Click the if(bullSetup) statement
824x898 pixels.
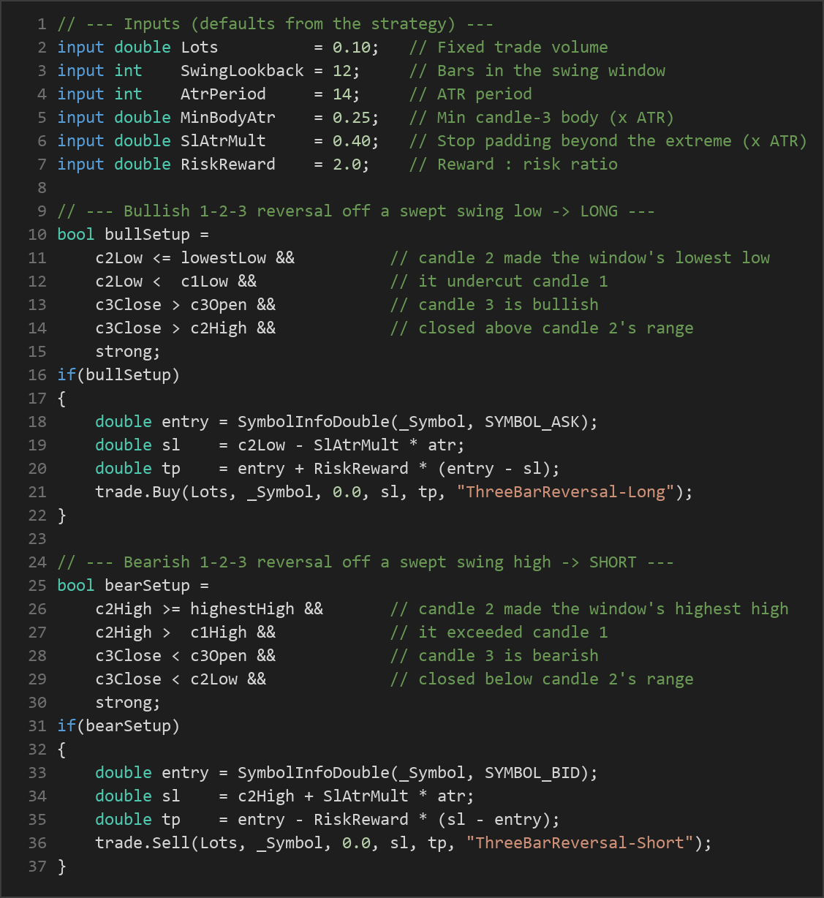tap(118, 375)
